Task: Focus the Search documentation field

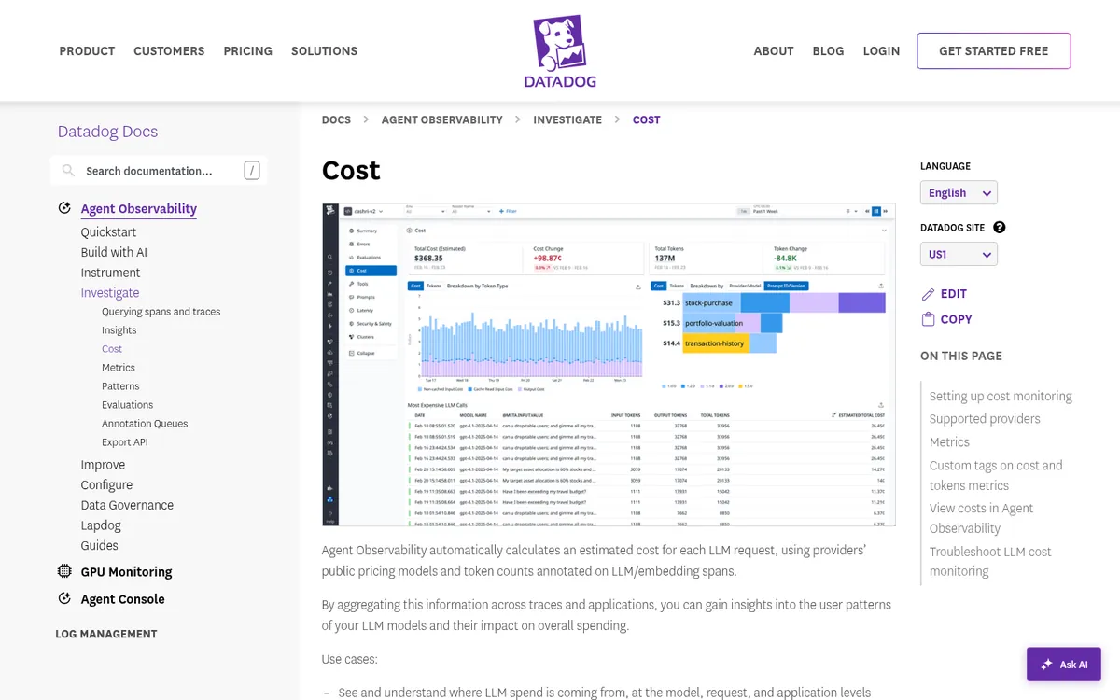Action: [159, 171]
